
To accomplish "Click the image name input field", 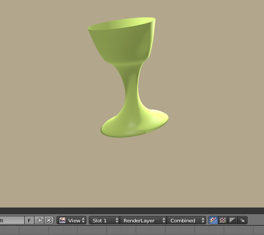I will point(12,220).
